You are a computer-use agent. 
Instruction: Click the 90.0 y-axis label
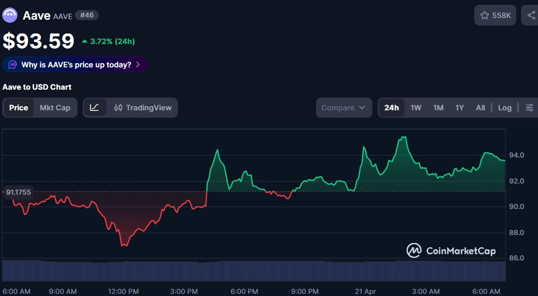point(516,206)
